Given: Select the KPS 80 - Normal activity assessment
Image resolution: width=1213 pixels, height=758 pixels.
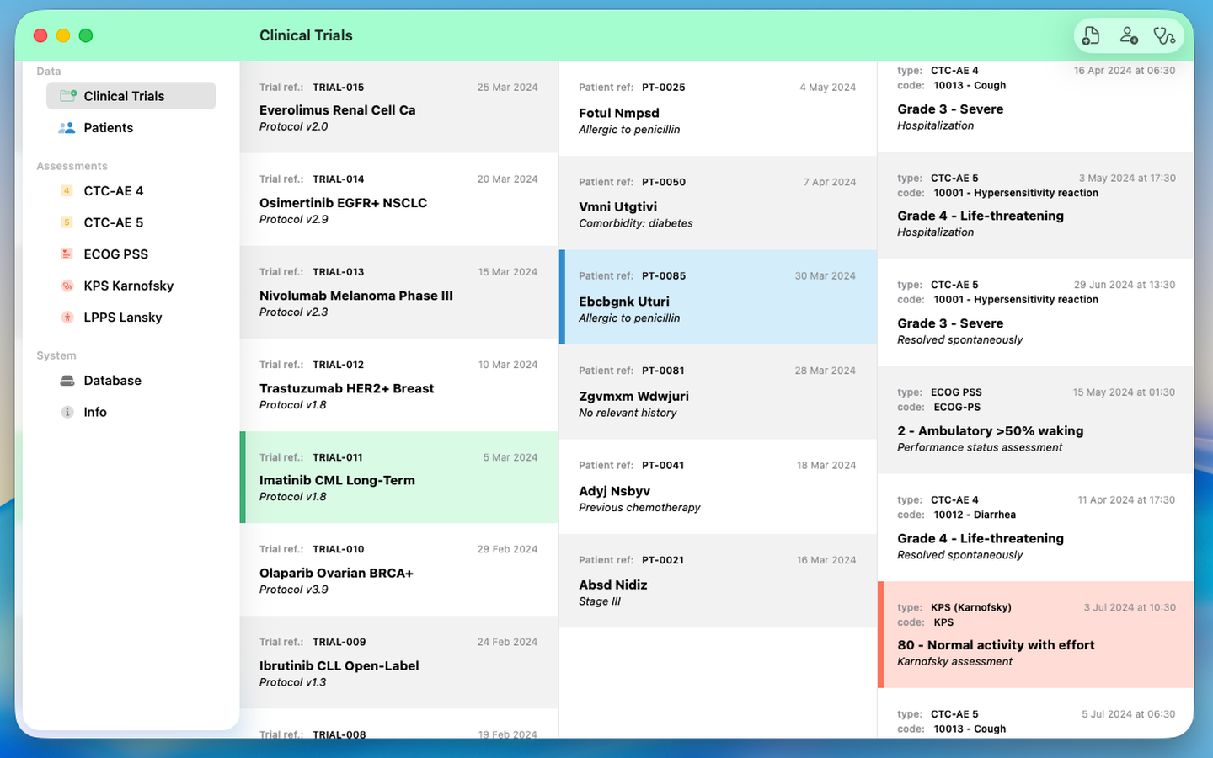Looking at the screenshot, I should [1035, 634].
